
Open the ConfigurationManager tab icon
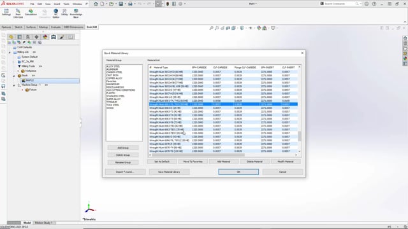click(x=28, y=37)
